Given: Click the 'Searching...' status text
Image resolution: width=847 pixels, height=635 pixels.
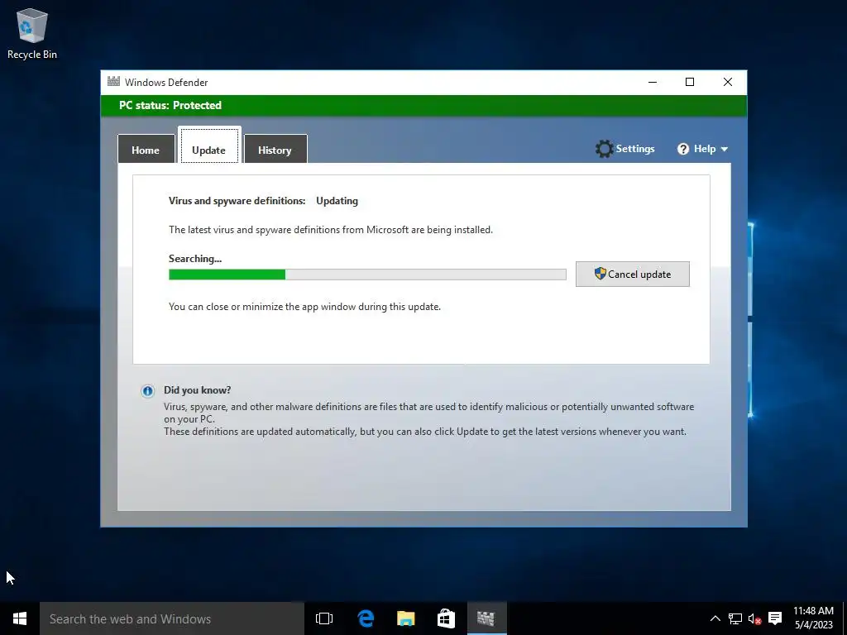Looking at the screenshot, I should coord(195,259).
